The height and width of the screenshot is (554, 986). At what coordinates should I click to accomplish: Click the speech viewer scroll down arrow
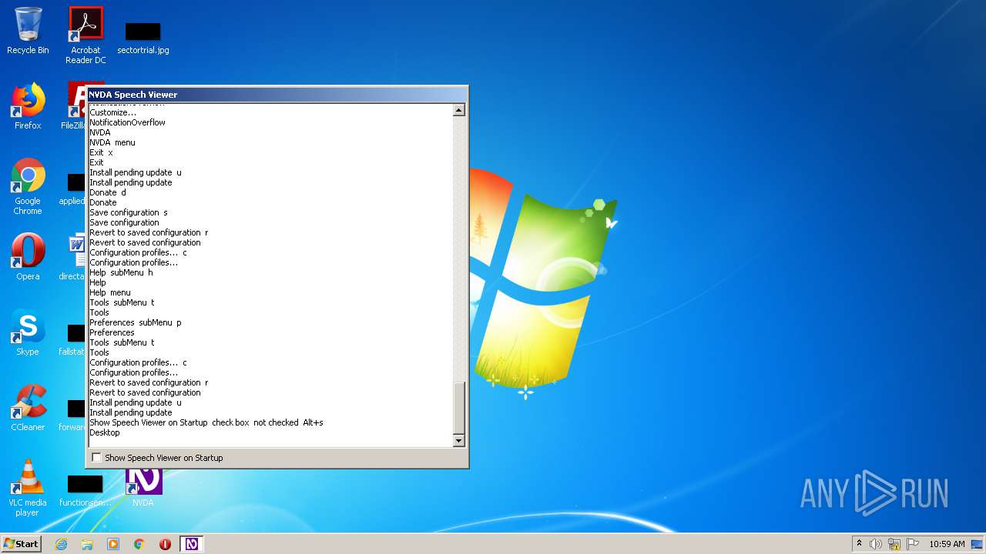pos(458,441)
